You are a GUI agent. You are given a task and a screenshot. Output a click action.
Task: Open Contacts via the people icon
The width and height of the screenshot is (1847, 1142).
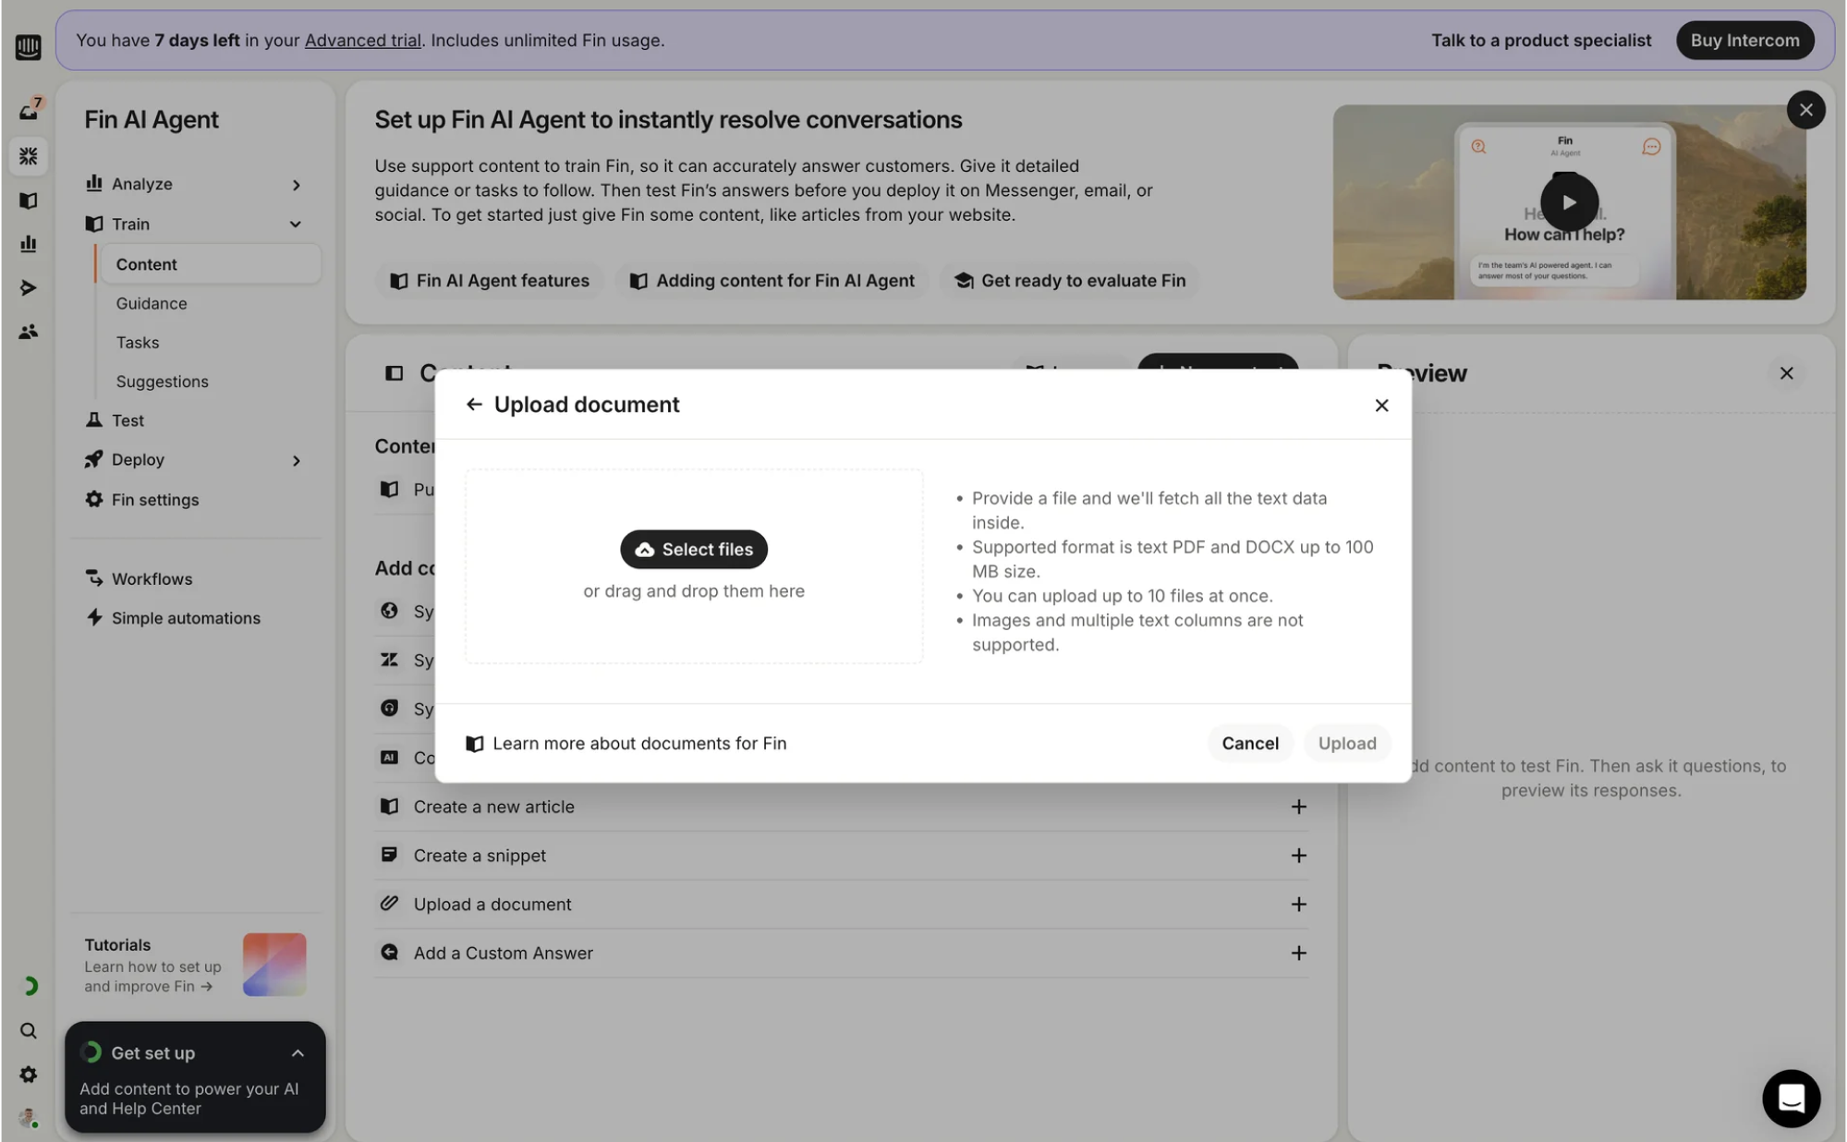28,332
